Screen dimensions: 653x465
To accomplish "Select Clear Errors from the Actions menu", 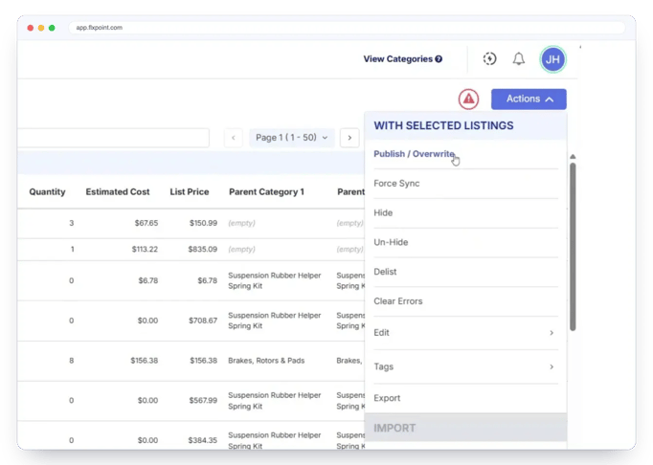I will (x=398, y=301).
